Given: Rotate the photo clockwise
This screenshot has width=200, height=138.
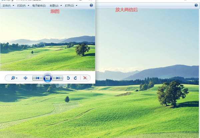Looking at the screenshot, I should tap(75, 78).
